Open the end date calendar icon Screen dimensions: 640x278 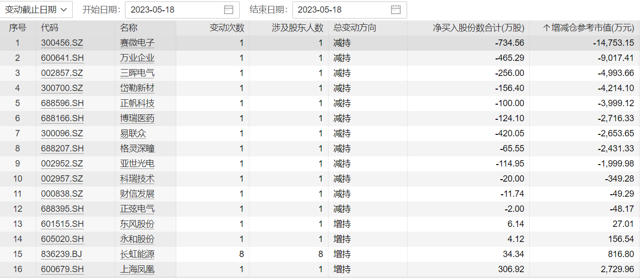(x=395, y=10)
